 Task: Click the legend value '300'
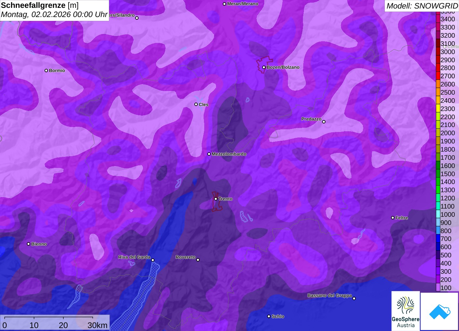pos(446,271)
